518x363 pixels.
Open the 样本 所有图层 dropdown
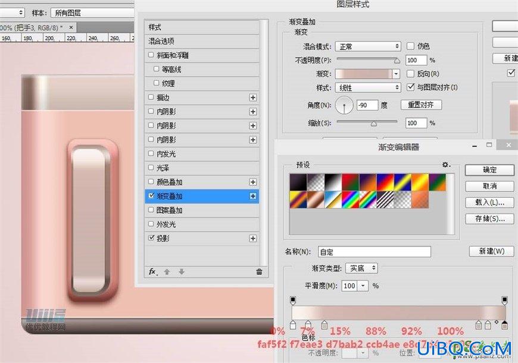93,13
